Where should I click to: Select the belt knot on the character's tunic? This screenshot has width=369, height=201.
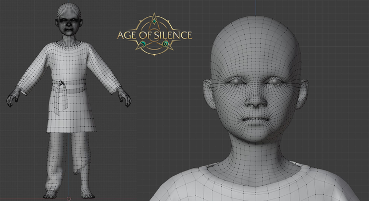62,83
